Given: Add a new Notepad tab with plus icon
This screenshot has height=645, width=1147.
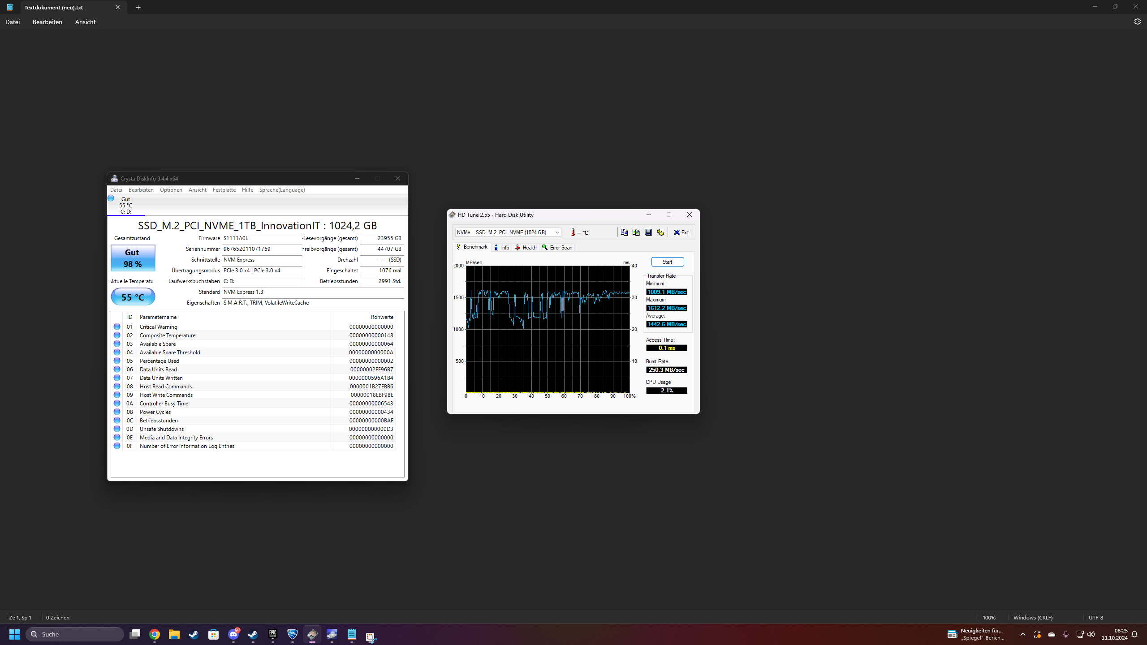Looking at the screenshot, I should click(138, 7).
